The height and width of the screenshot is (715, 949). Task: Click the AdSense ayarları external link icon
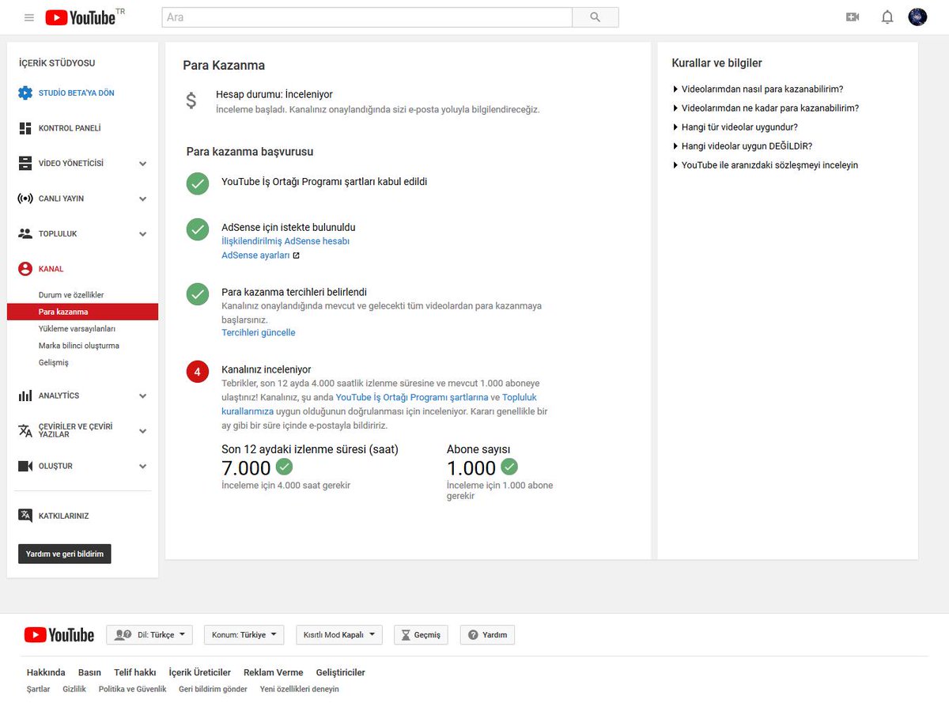click(x=297, y=255)
